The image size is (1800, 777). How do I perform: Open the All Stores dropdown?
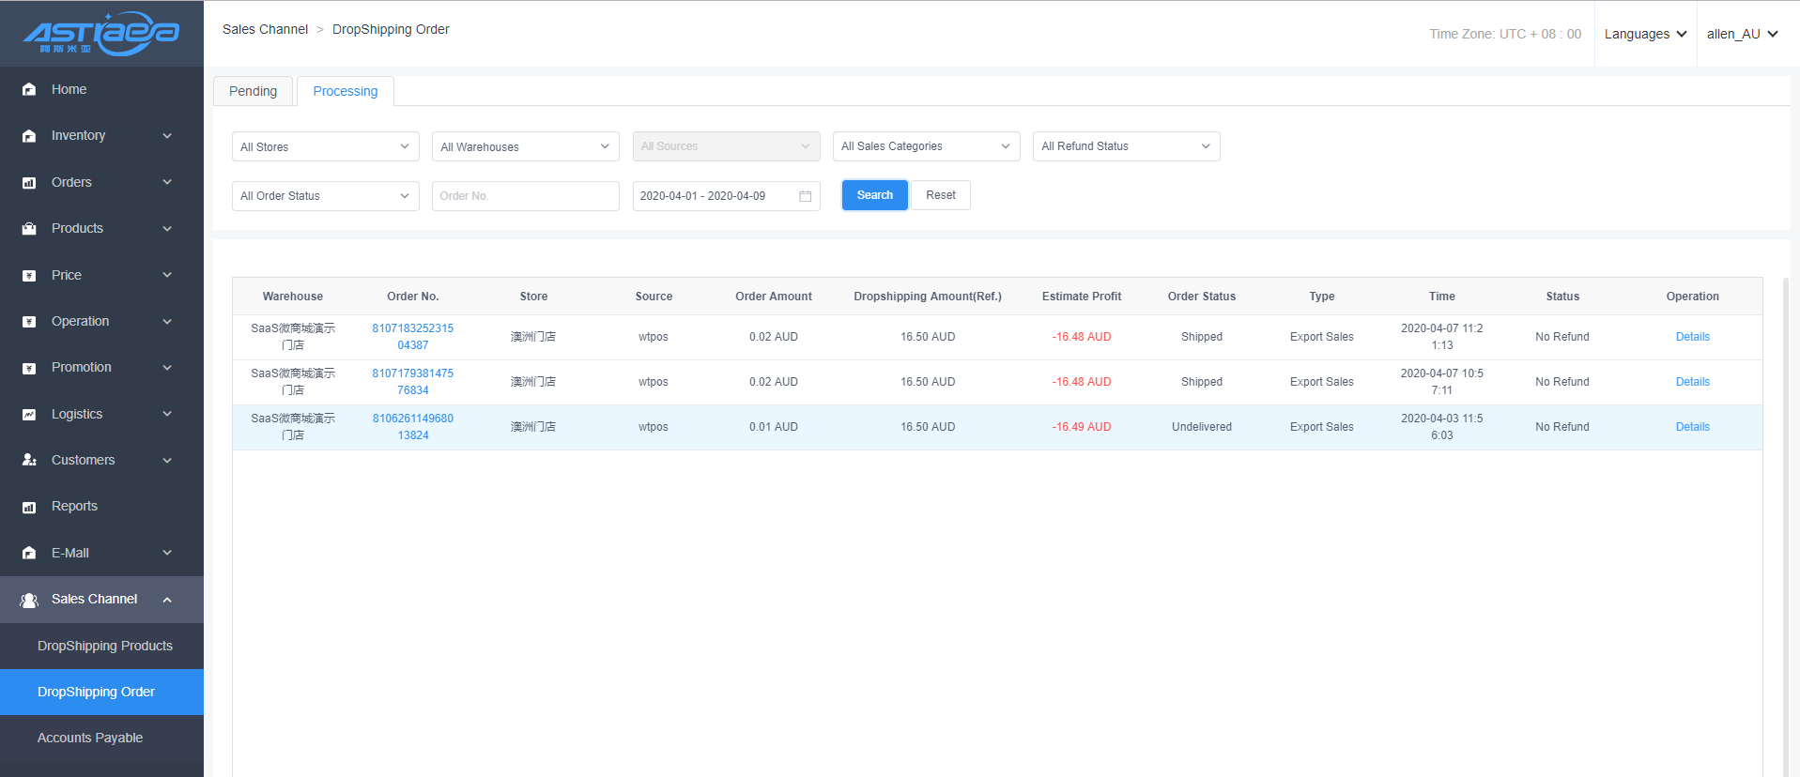[x=325, y=146]
